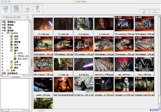Select the 7256wallpaper_1280.jpg thumbnail
Viewport: 161px width, 112px height.
coord(63,44)
